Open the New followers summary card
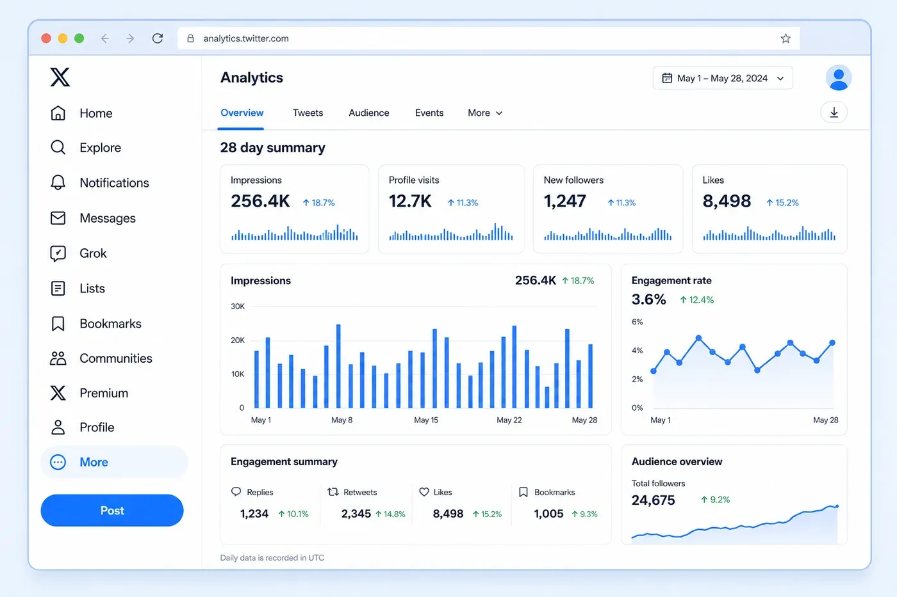This screenshot has height=597, width=897. [608, 209]
